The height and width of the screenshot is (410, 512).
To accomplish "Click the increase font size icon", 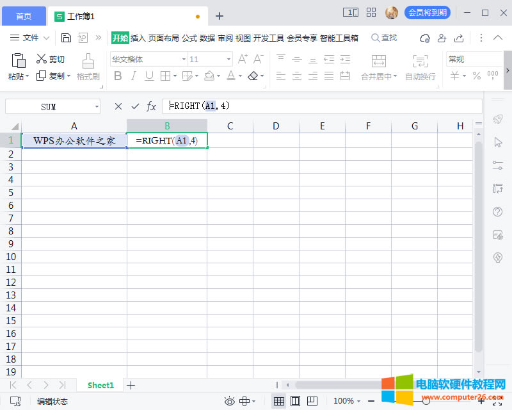I will click(243, 59).
